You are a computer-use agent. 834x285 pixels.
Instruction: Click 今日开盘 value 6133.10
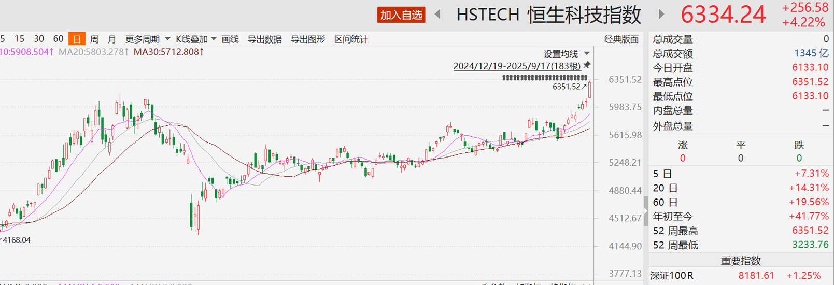click(x=810, y=68)
